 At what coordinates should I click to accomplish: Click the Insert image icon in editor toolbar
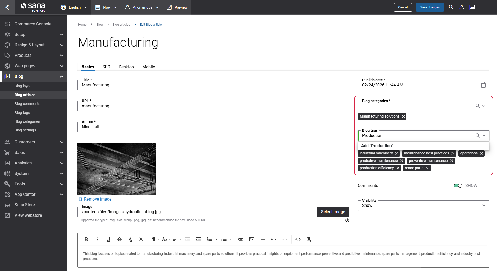[252, 239]
